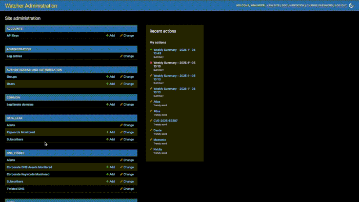Add a DNS_Finder Subscriber

[110, 181]
